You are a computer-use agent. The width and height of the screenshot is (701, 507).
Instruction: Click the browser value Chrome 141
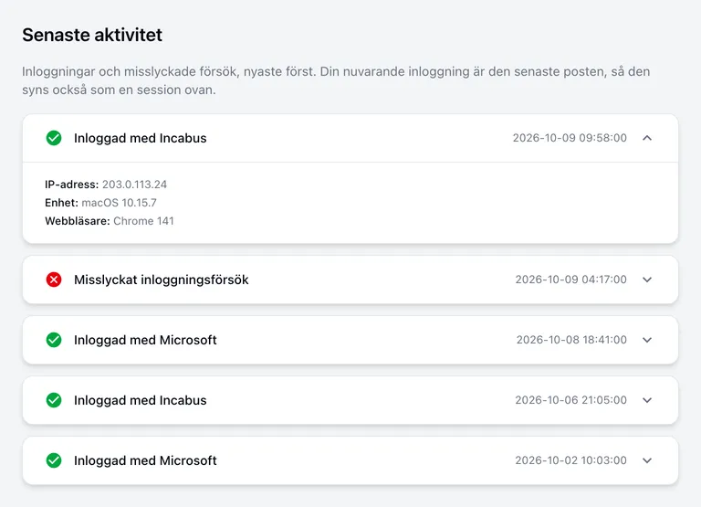click(143, 221)
